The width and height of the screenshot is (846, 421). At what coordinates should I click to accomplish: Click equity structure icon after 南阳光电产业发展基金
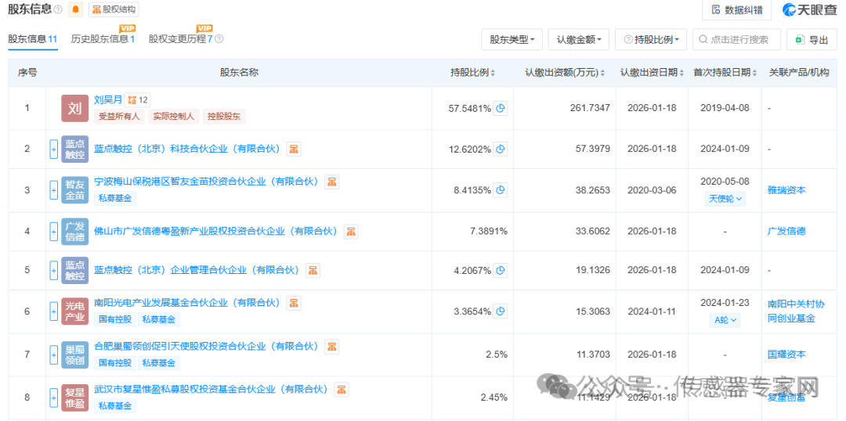pos(294,303)
